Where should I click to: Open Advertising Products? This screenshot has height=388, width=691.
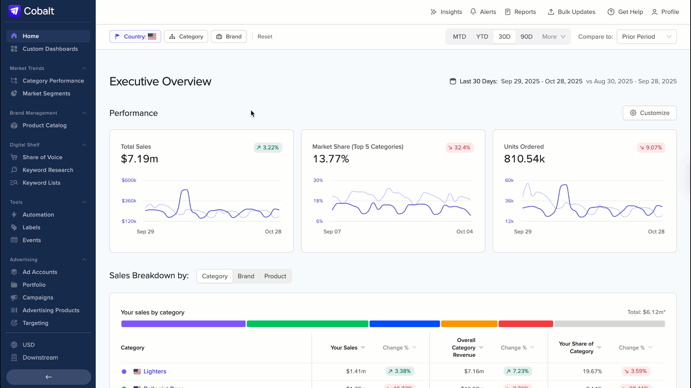(48, 310)
